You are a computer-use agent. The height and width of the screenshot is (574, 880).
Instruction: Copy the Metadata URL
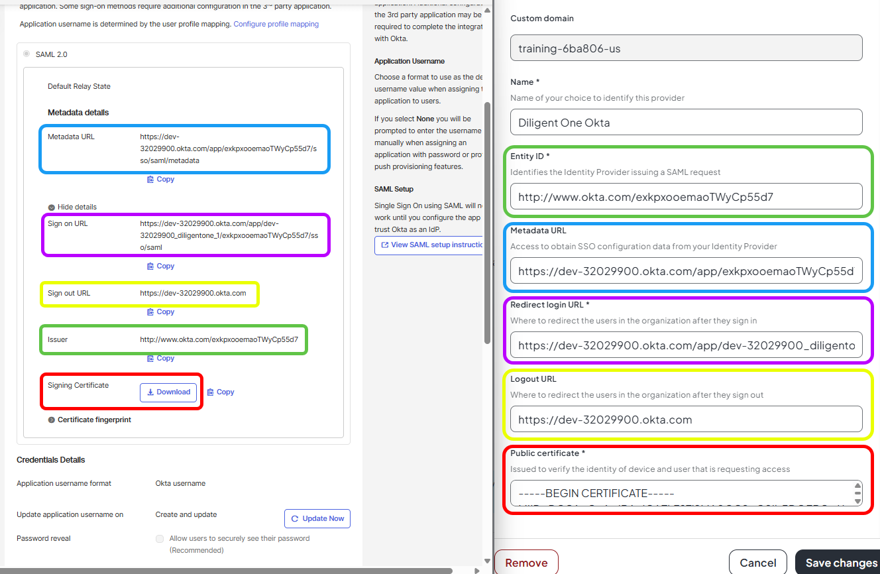160,178
